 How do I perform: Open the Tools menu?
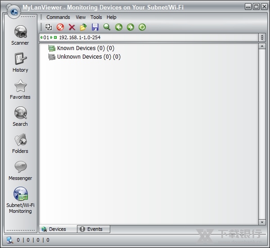(96, 17)
